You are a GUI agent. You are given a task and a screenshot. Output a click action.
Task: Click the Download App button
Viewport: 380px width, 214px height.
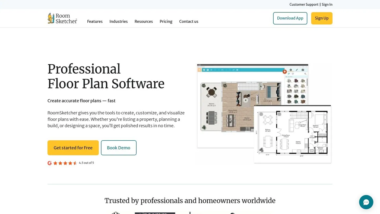pyautogui.click(x=290, y=18)
